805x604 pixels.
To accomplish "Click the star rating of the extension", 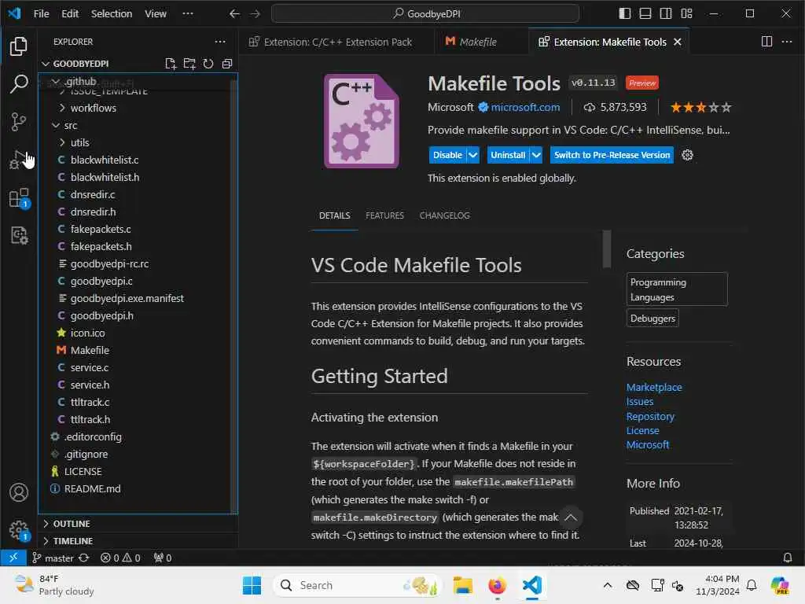I will tap(700, 107).
